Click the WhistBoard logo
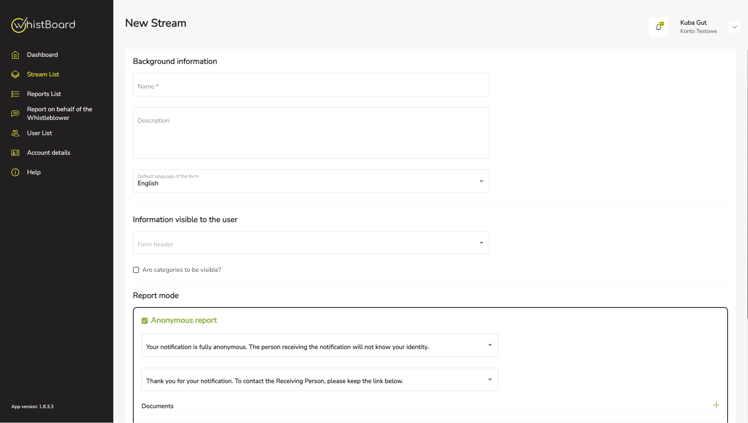748x423 pixels. 43,25
